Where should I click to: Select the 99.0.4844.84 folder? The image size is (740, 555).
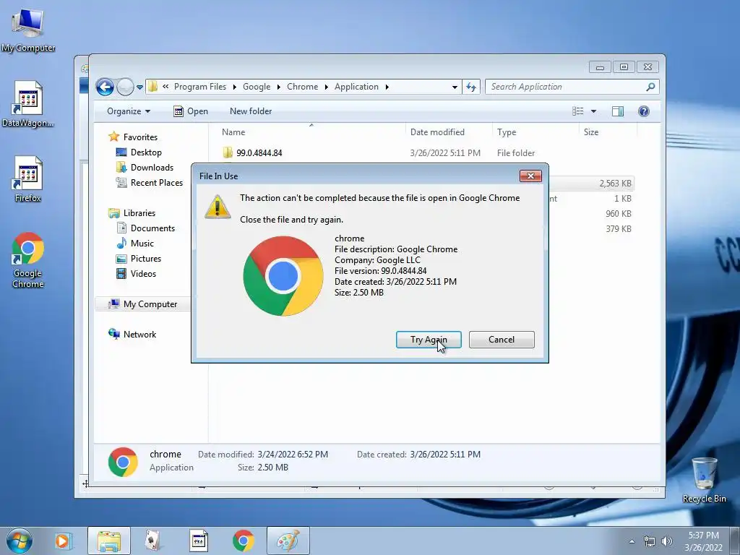[x=259, y=153]
